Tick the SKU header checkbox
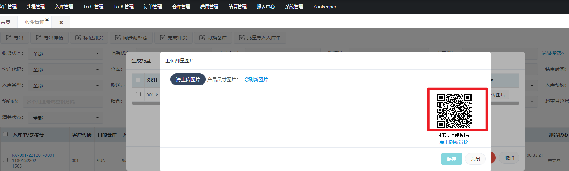 pyautogui.click(x=138, y=80)
